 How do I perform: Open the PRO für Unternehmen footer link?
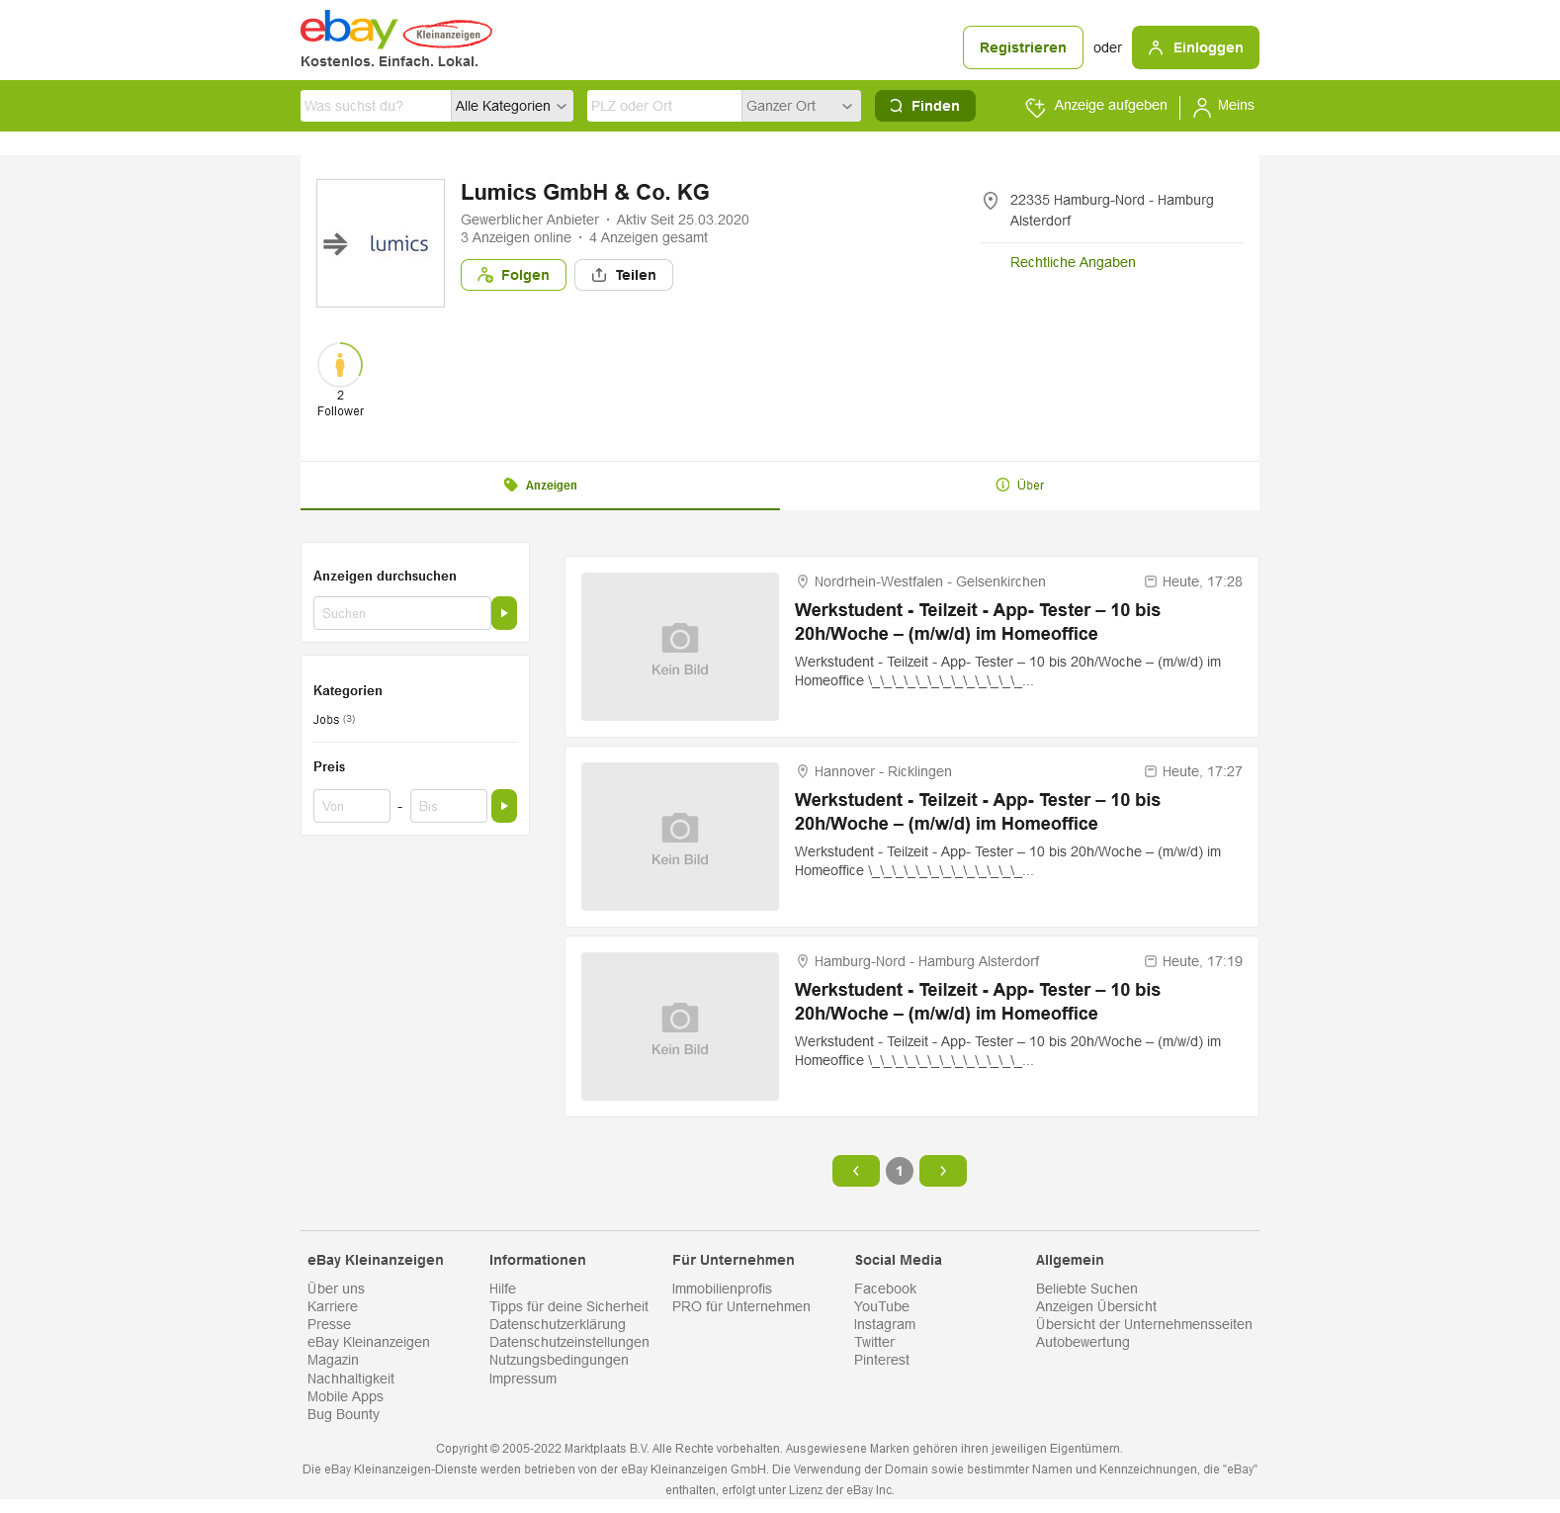click(x=741, y=1306)
